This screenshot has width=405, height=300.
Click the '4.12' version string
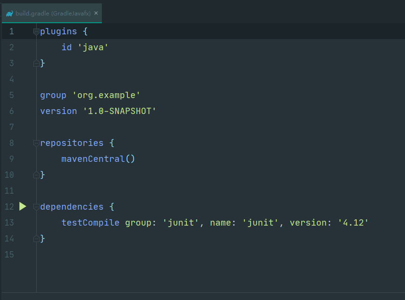tap(353, 223)
